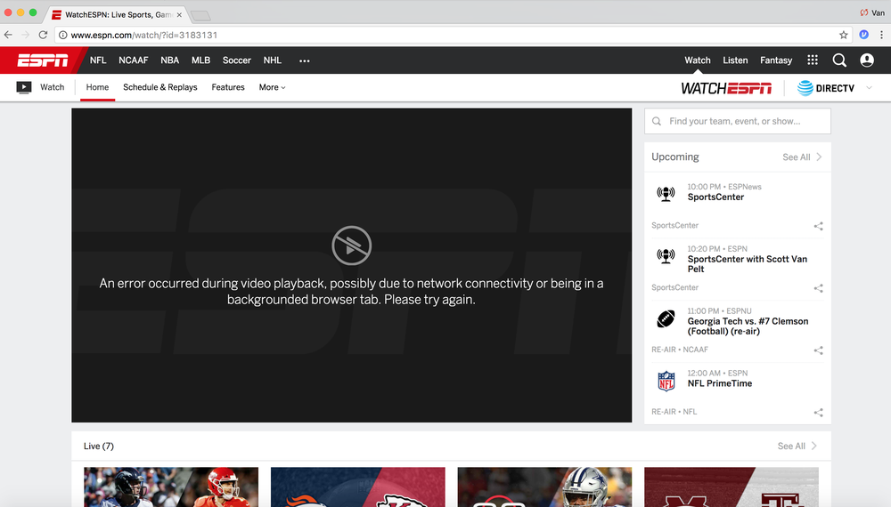
Task: Open the user profile icon
Action: [x=867, y=60]
